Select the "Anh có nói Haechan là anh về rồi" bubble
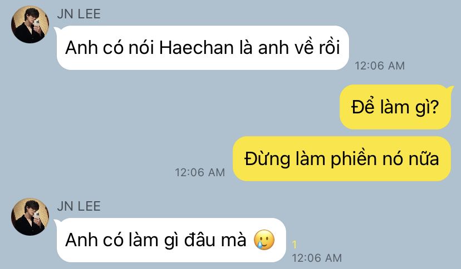 coord(203,48)
